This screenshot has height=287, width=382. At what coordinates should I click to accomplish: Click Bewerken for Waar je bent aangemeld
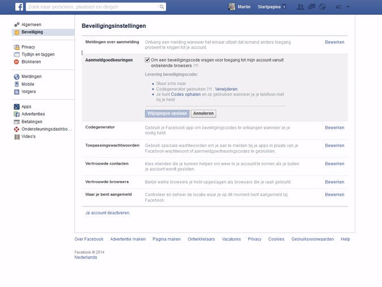click(334, 195)
